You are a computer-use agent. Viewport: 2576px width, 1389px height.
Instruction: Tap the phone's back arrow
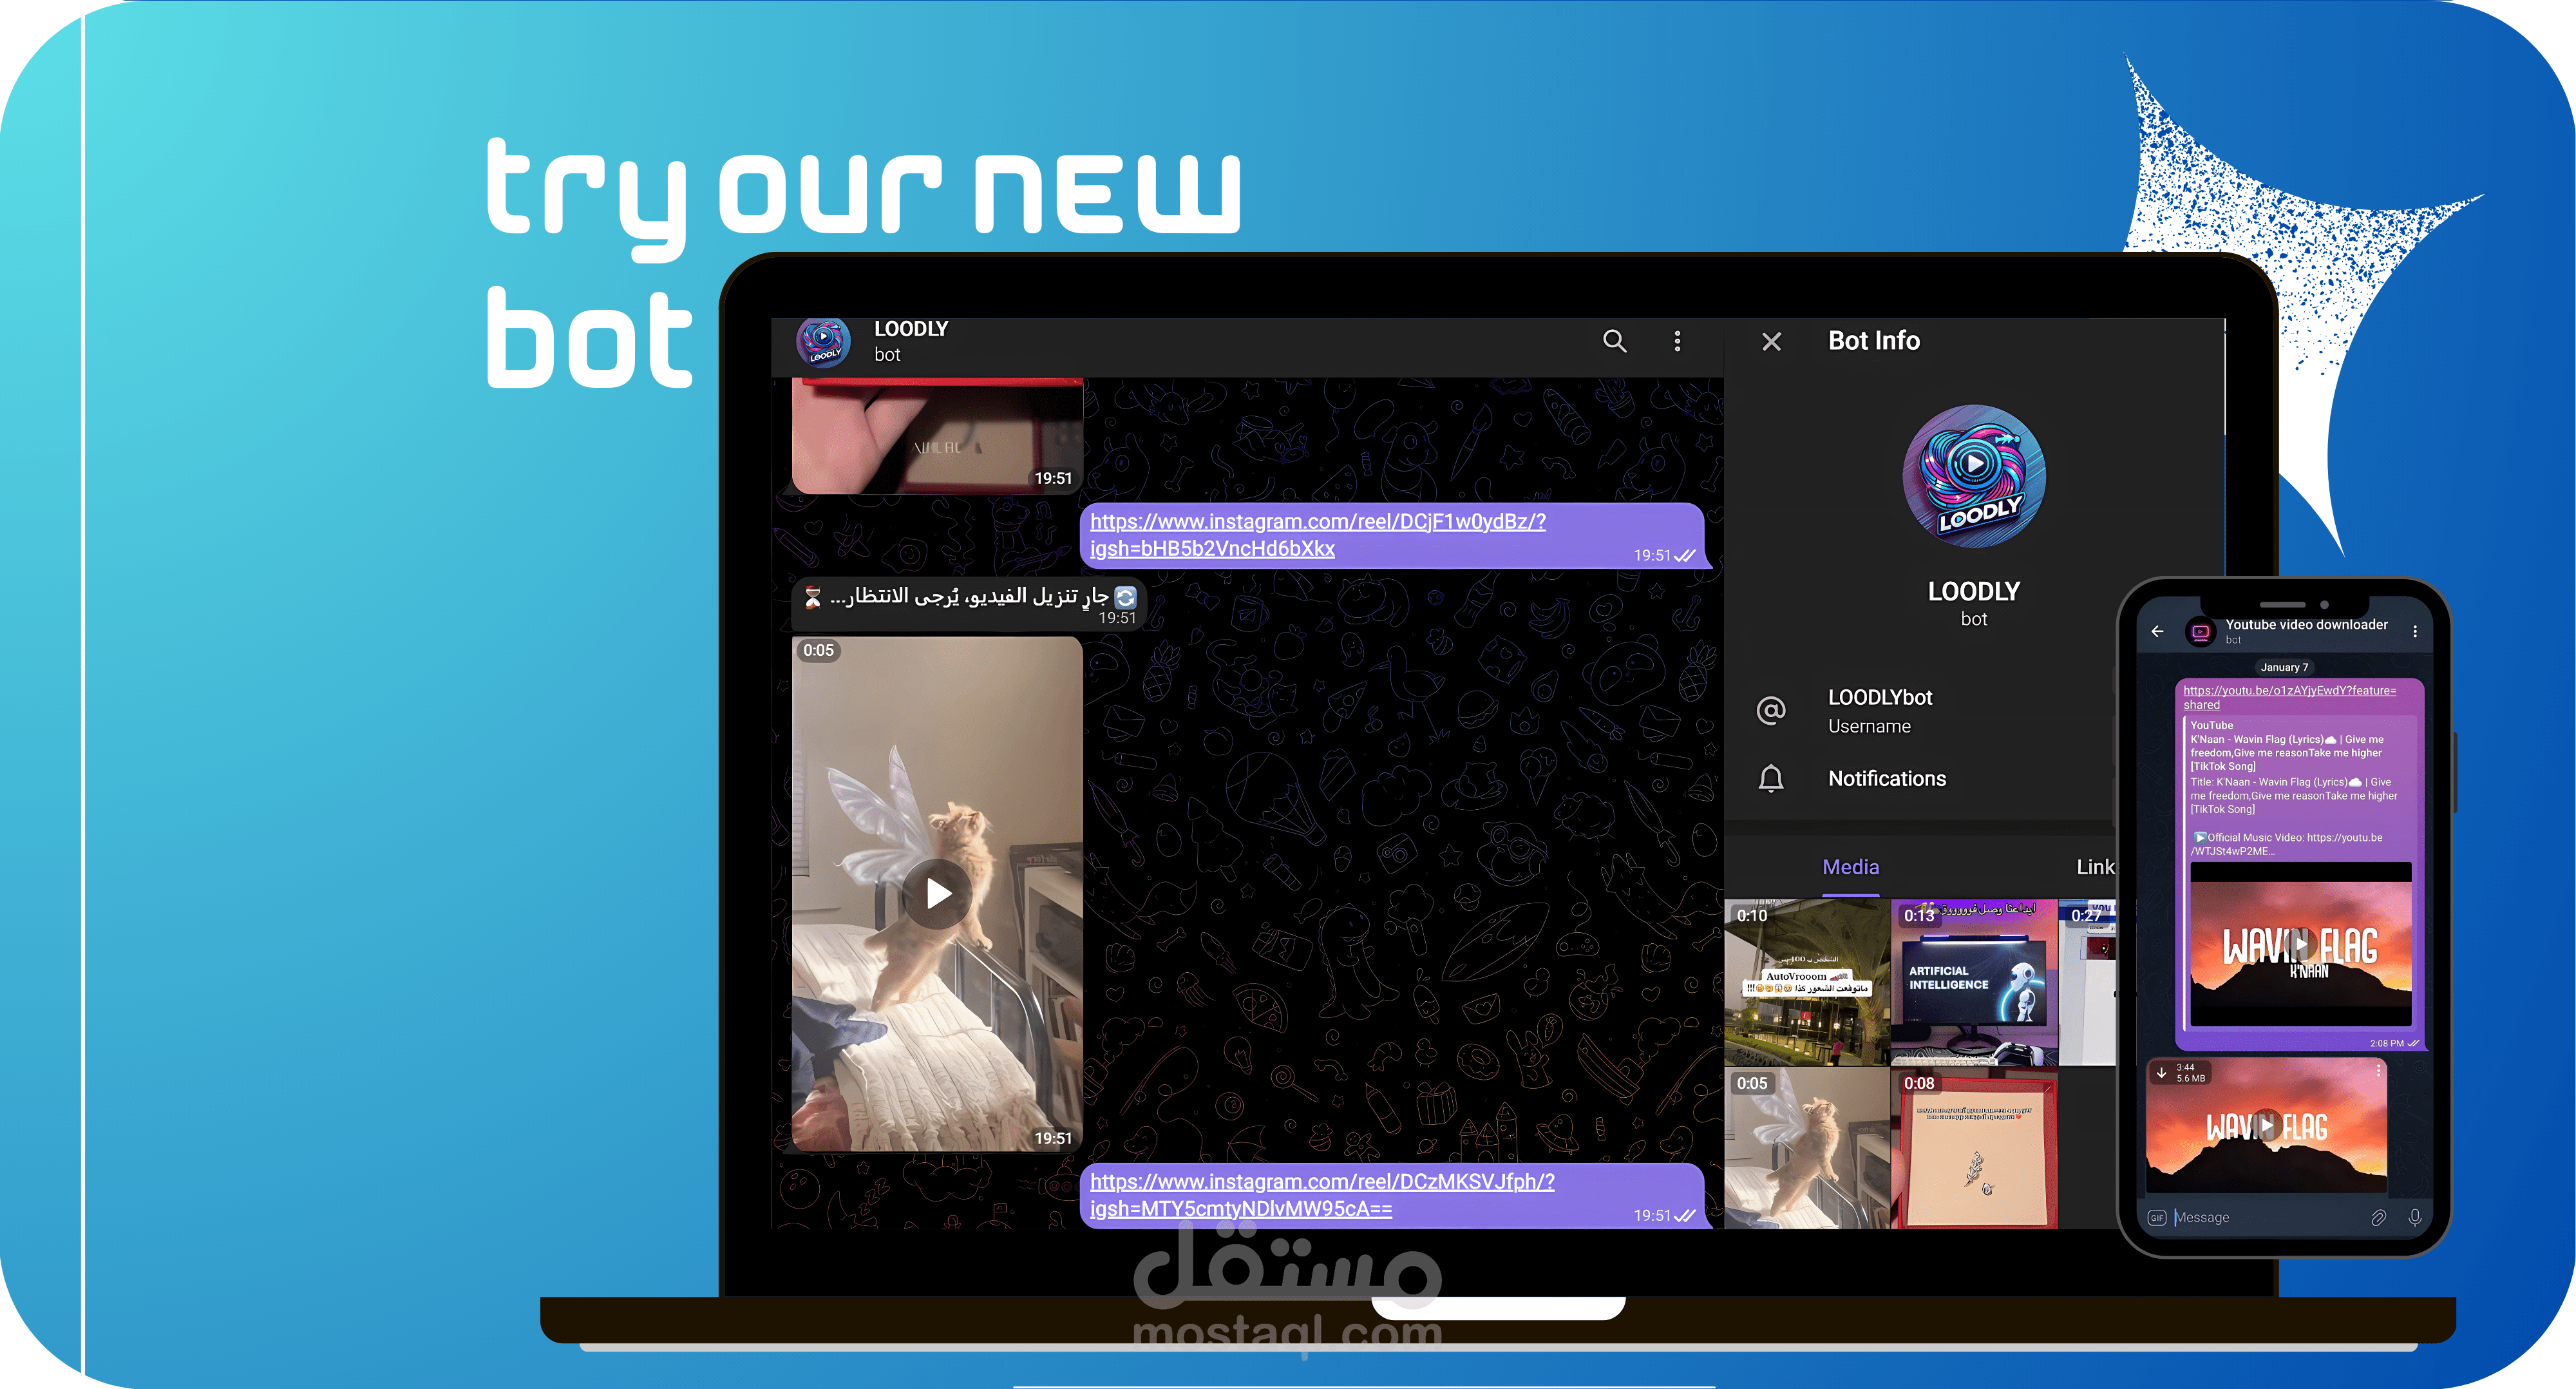coord(2157,631)
